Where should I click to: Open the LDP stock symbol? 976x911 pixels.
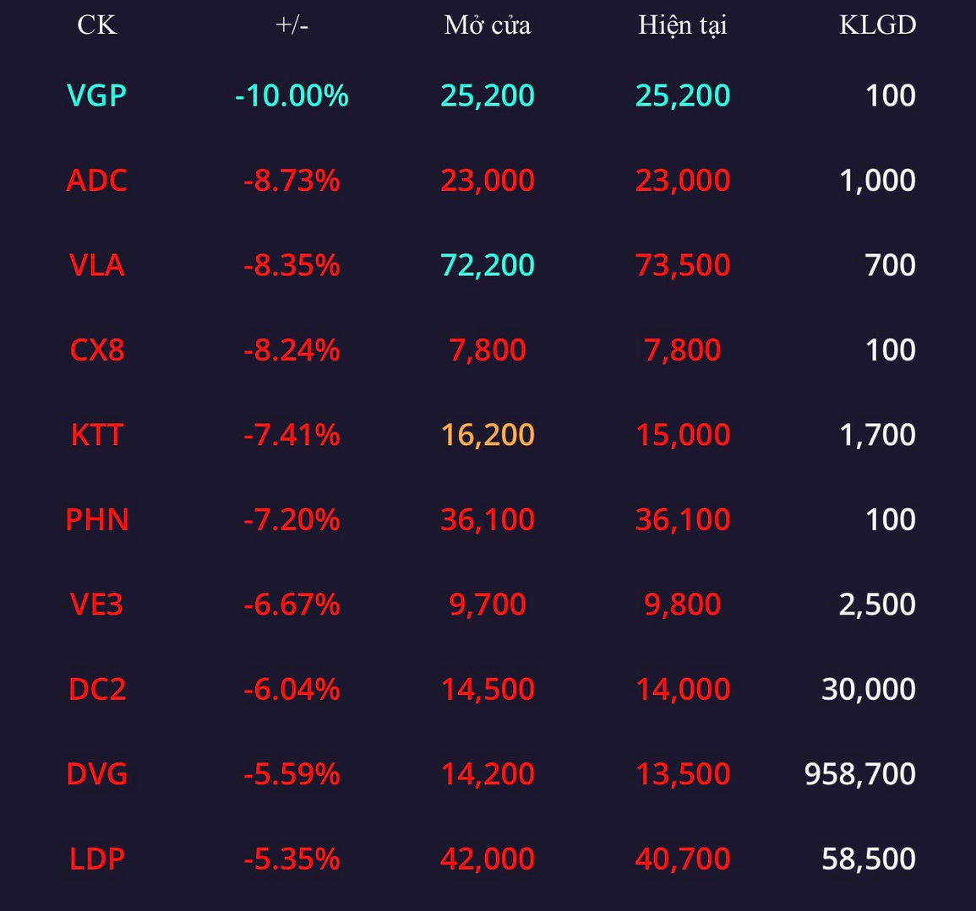tap(96, 859)
